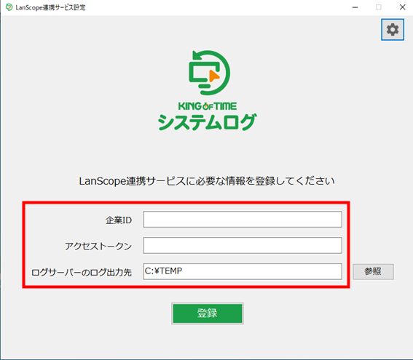The image size is (413, 360).
Task: Minimize the LanScope連携サービス設定 window
Action: pos(355,7)
